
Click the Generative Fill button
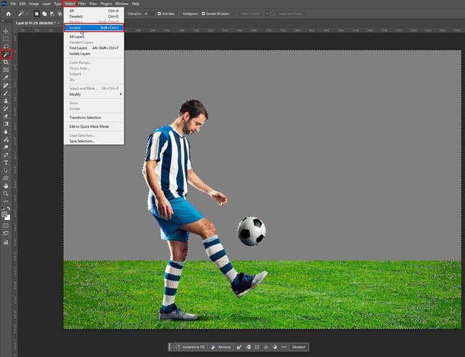(x=192, y=347)
